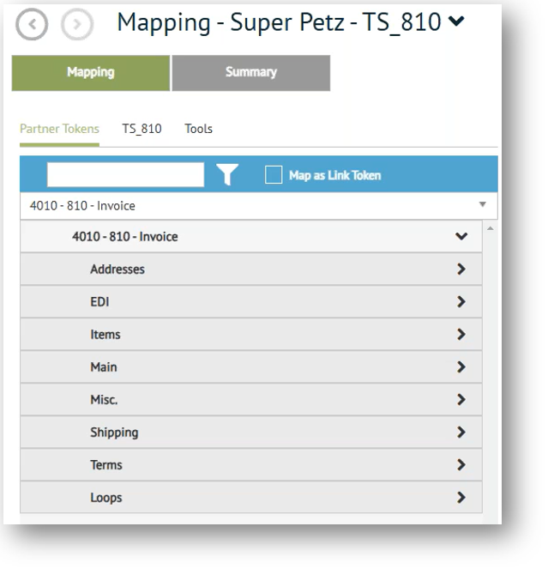The image size is (554, 575).
Task: Click the forward navigation arrow icon
Action: tap(73, 24)
